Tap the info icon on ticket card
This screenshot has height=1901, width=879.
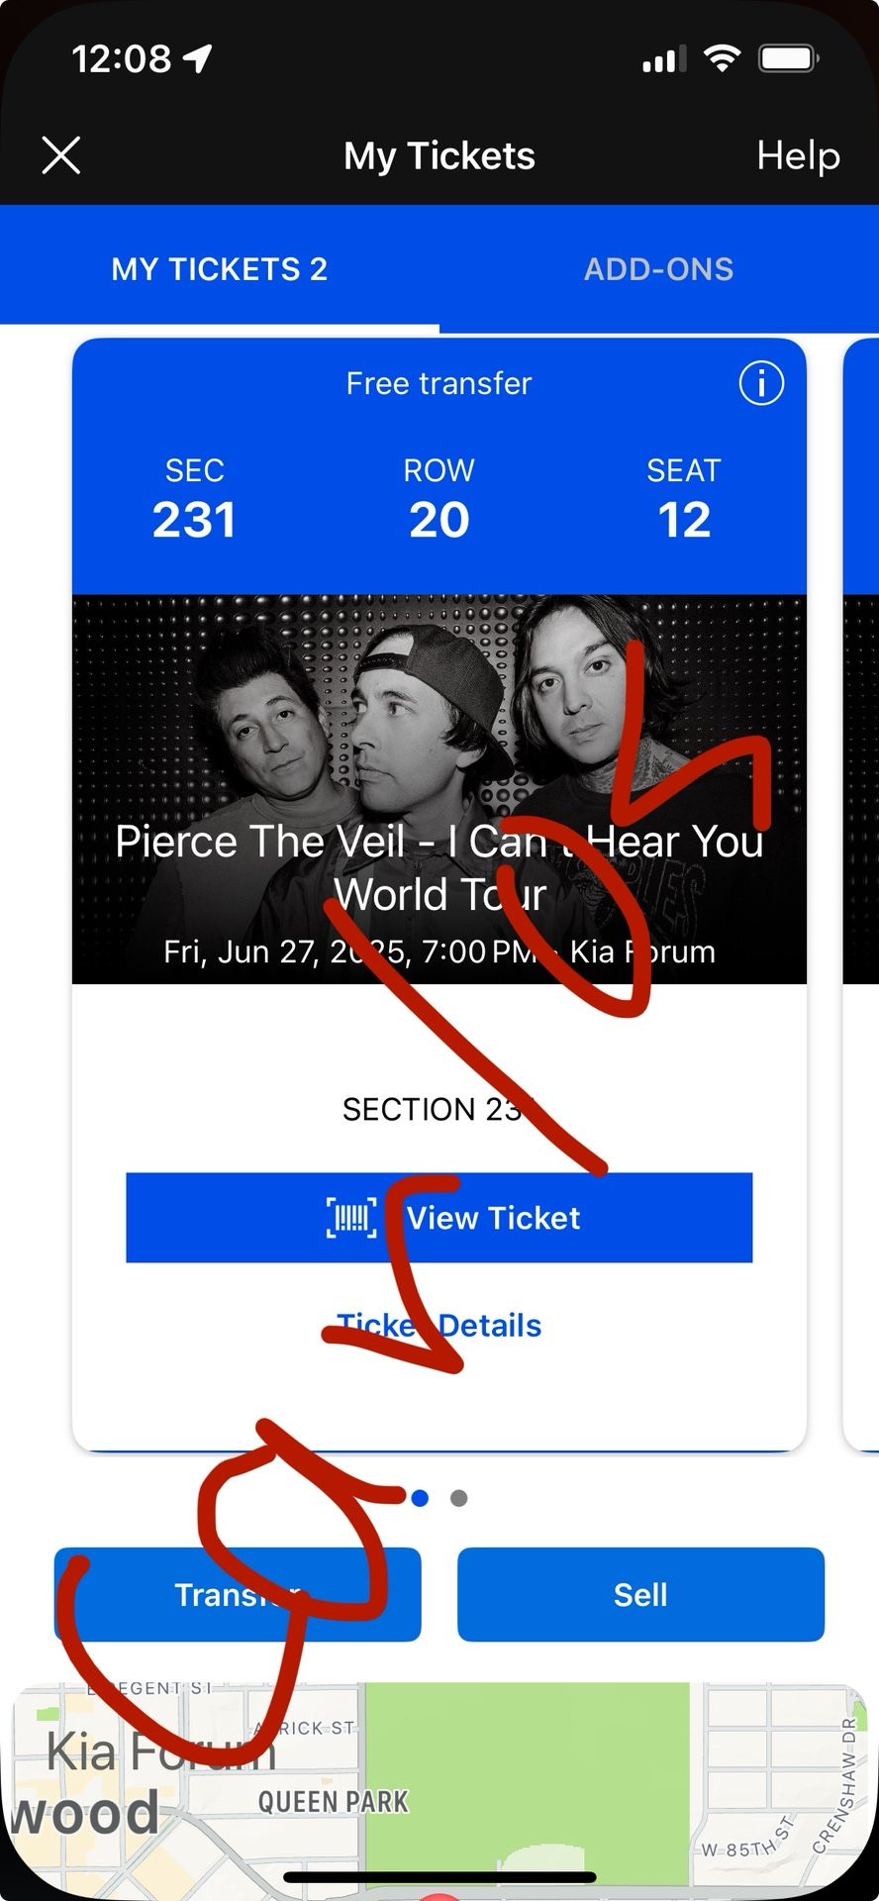coord(761,383)
